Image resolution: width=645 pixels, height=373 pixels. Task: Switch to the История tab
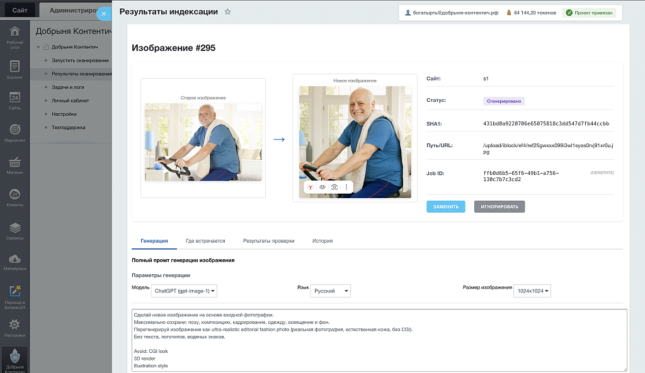(322, 241)
